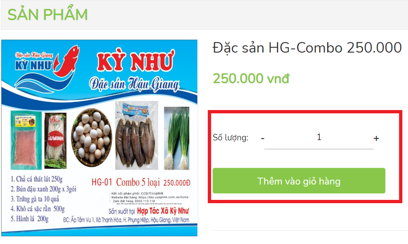
Task: Click the dried fish package picture
Action: pos(137,135)
